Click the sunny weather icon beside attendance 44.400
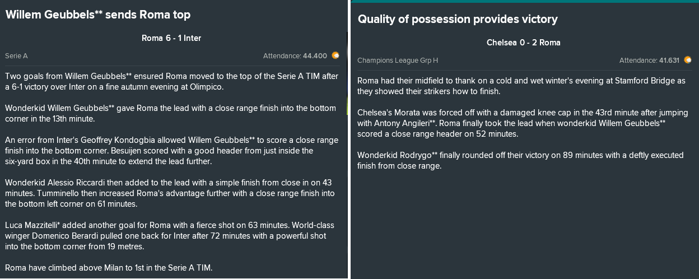This screenshot has width=699, height=279. point(335,55)
